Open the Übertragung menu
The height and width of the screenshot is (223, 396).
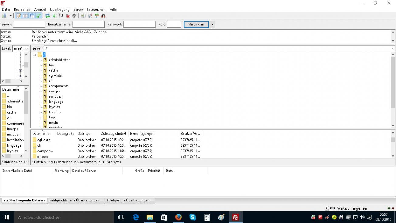[60, 10]
